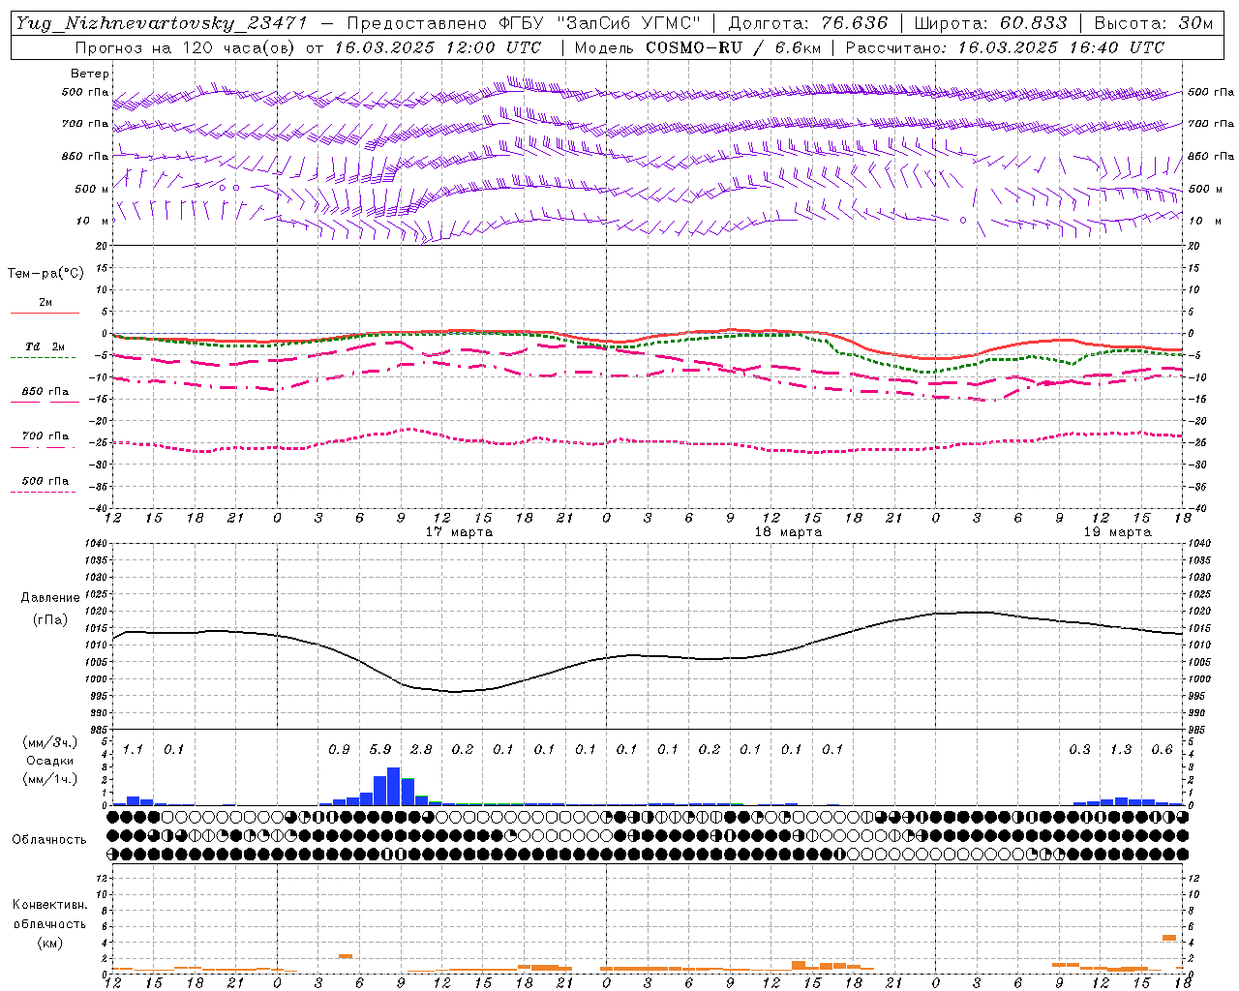Click the '19 марта' date label

pyautogui.click(x=1118, y=532)
